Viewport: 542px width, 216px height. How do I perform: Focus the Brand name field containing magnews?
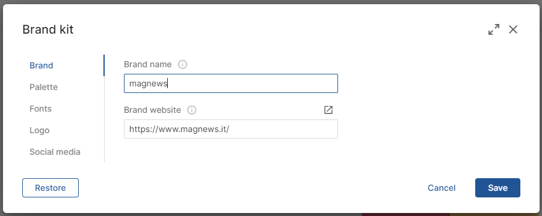click(x=231, y=83)
